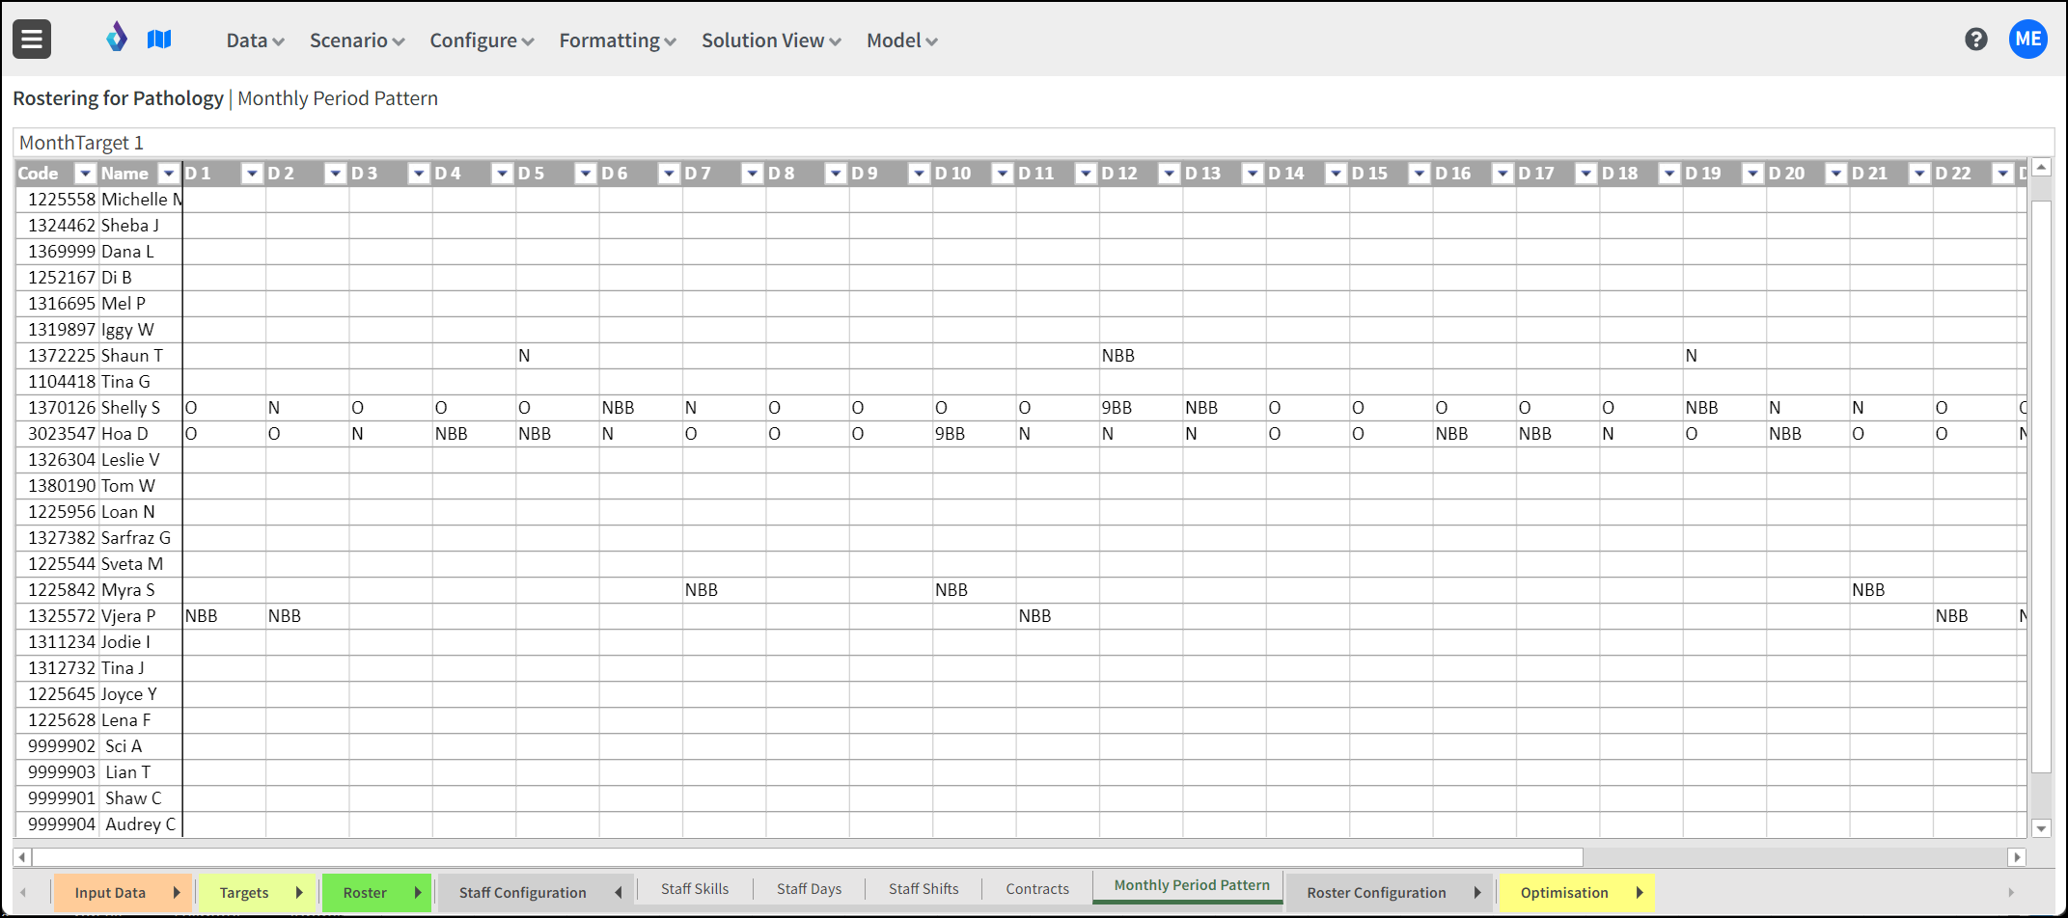Click grid vertical scroll down arrow
Image resolution: width=2068 pixels, height=918 pixels.
point(2041,828)
